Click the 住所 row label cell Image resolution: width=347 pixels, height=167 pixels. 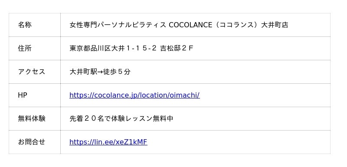tap(35, 49)
